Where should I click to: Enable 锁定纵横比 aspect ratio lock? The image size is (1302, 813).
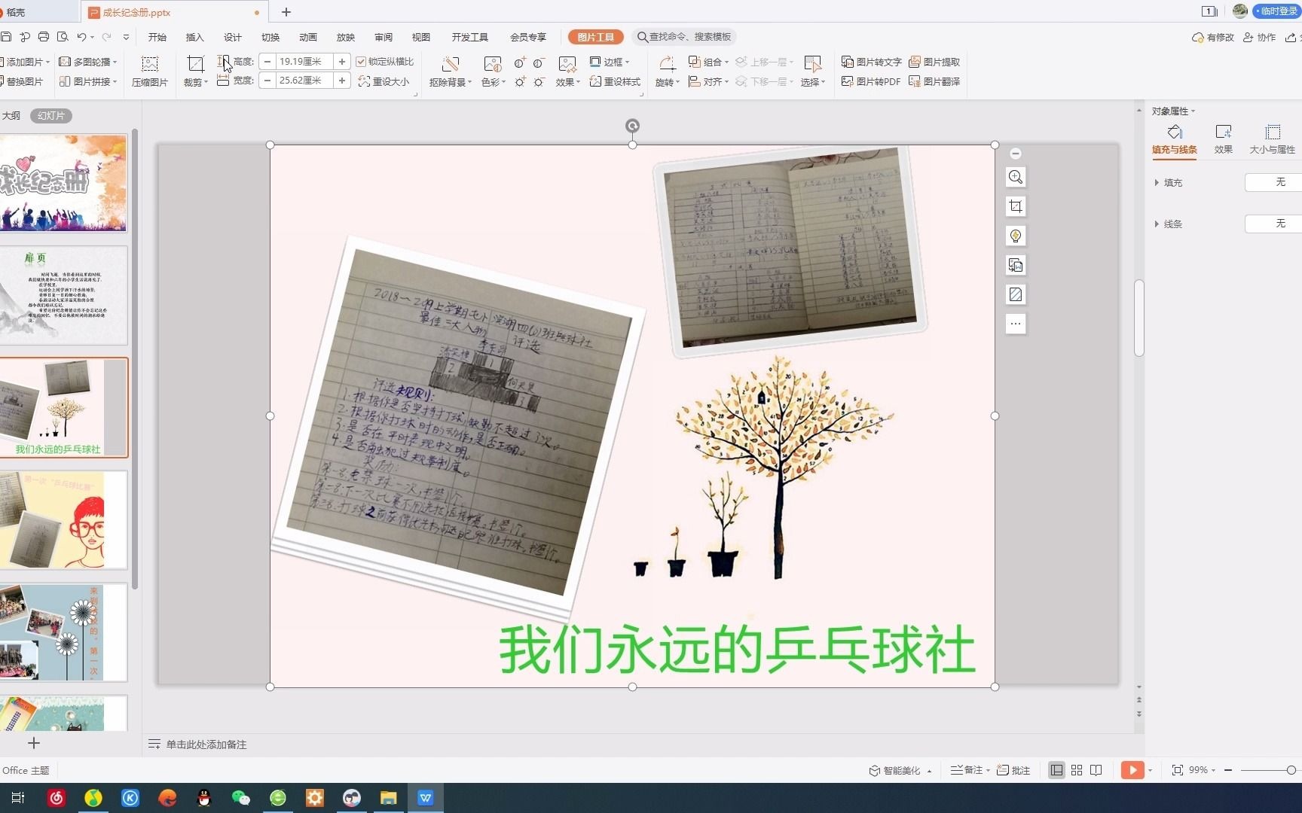(x=384, y=62)
